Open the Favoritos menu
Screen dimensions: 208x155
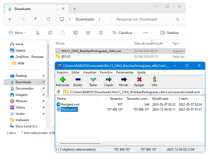point(106,72)
